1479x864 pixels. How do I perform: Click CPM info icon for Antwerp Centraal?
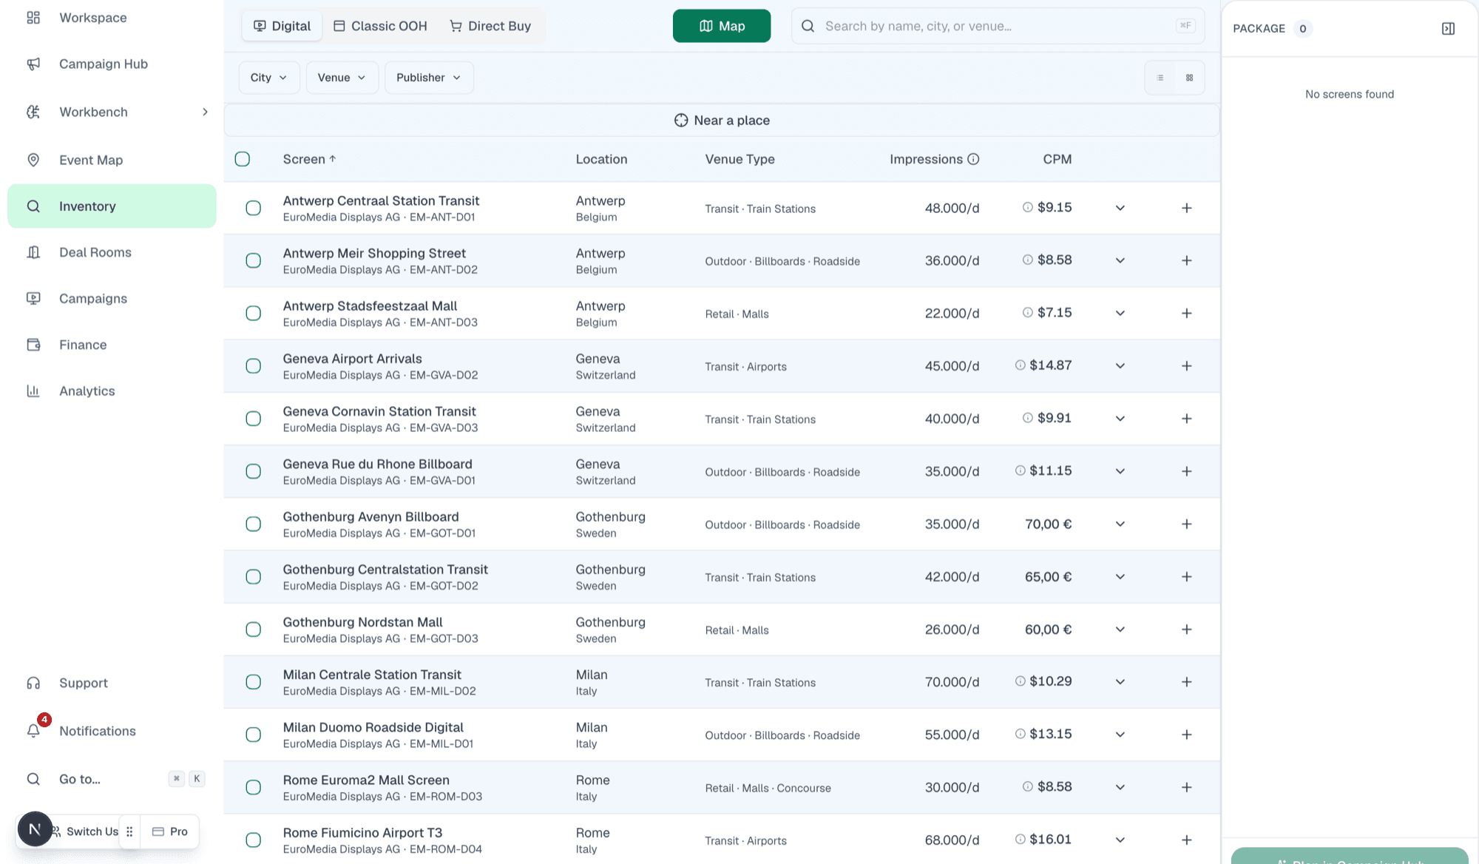[x=1028, y=207]
